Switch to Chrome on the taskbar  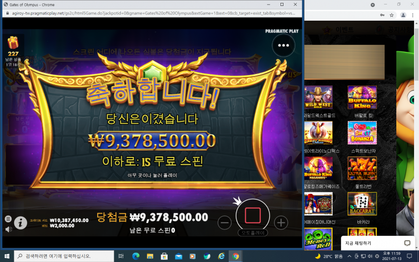pos(236,256)
